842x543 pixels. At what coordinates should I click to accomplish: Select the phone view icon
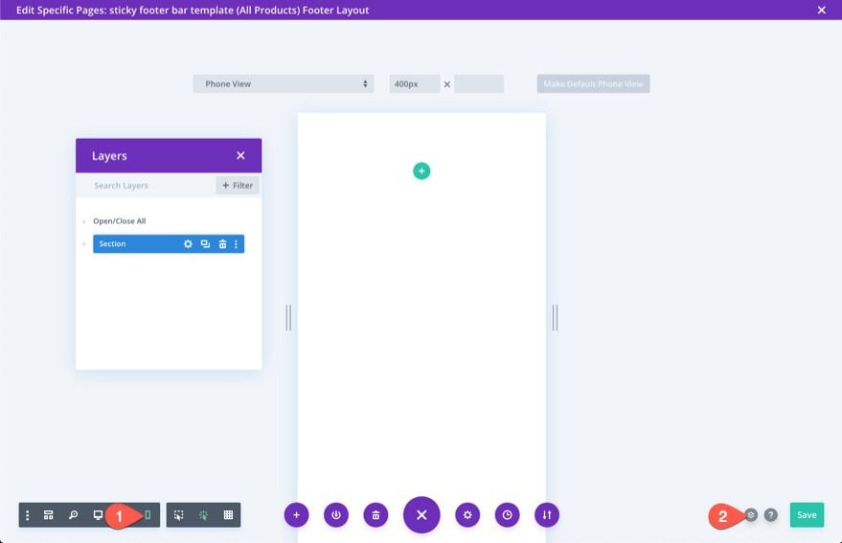[148, 515]
